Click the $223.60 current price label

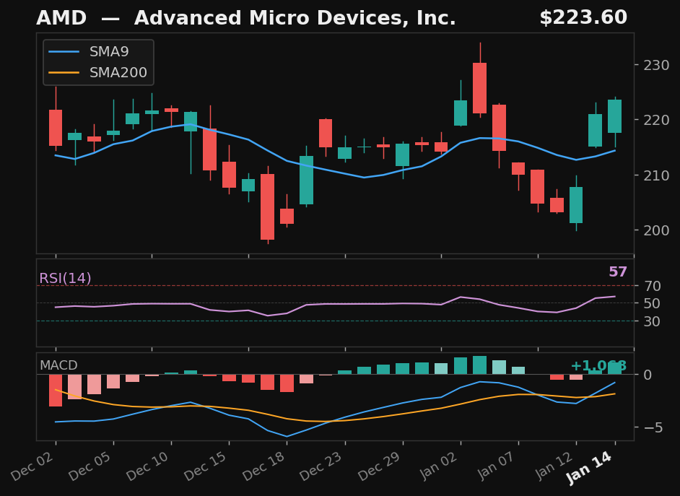tap(583, 18)
